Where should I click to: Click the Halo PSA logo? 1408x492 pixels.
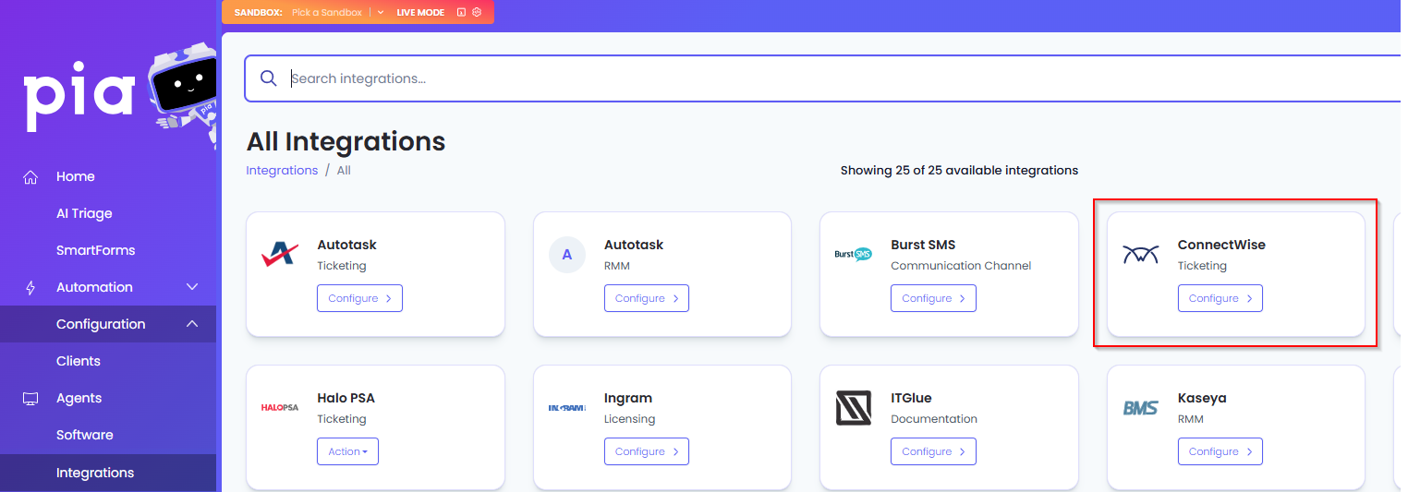pyautogui.click(x=279, y=407)
